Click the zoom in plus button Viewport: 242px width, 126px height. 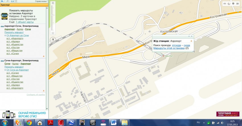[53, 3]
